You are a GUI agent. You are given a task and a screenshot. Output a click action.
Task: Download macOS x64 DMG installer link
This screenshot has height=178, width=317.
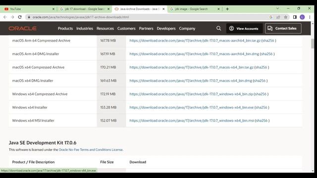(x=191, y=81)
